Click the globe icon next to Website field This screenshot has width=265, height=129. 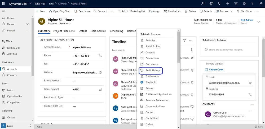point(100,72)
